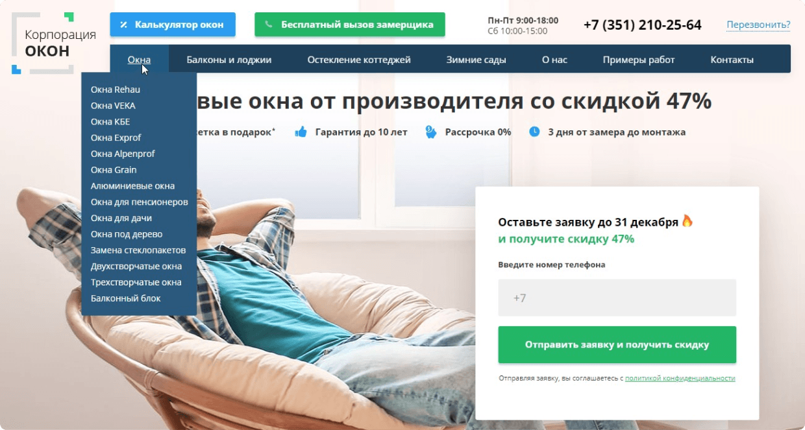Viewport: 805px width, 430px height.
Task: Click the phone icon on Бесплатный вызов замерщика
Action: pyautogui.click(x=269, y=25)
